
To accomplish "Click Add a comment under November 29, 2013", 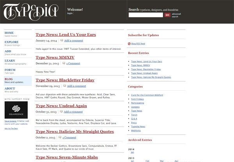I will [76, 86].
